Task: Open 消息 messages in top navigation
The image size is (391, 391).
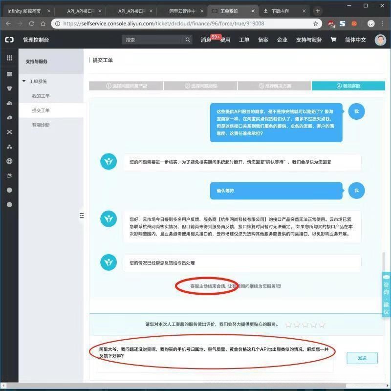Action: 206,40
